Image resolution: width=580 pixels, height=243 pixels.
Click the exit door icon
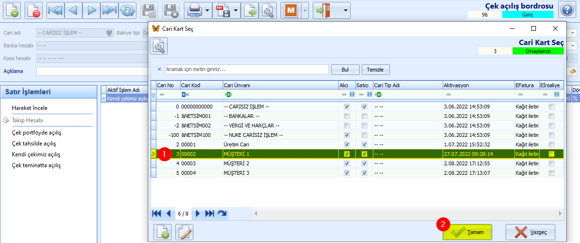[323, 10]
